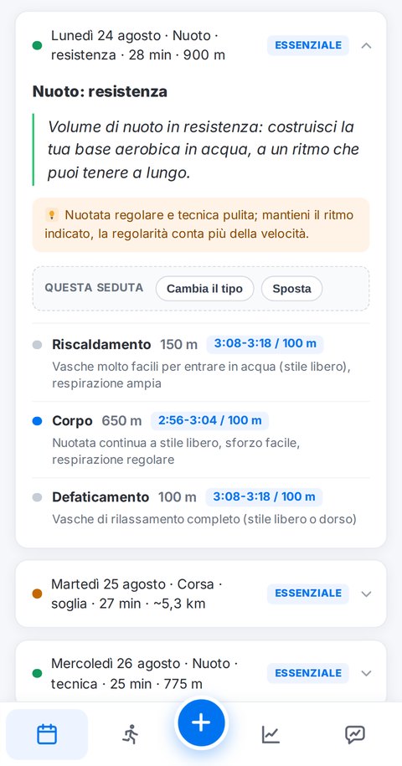Select the Riscaldamento 150 m step
Screen dimensions: 402x766
coord(201,363)
